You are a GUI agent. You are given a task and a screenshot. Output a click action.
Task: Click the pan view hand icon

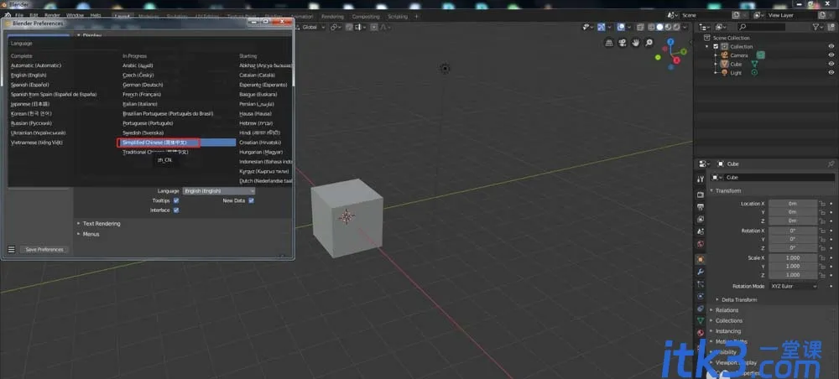(636, 43)
